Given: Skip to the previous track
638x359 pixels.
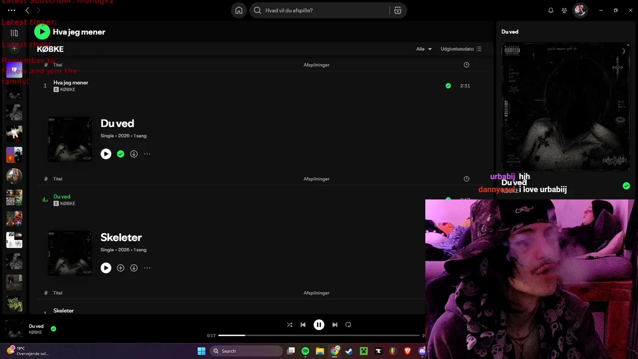Looking at the screenshot, I should click(x=303, y=325).
